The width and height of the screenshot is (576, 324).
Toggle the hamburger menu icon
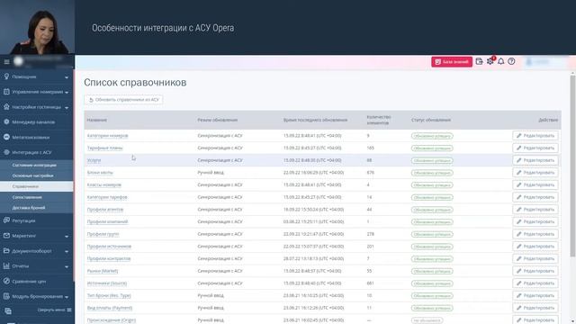coord(6,62)
